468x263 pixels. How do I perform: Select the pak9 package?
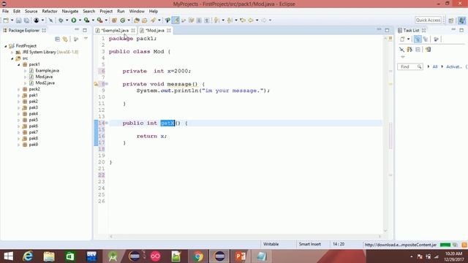point(33,145)
